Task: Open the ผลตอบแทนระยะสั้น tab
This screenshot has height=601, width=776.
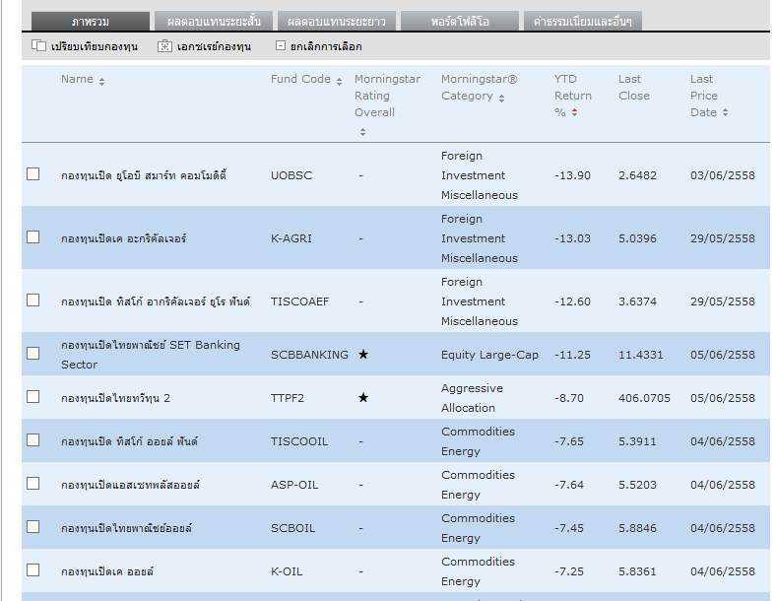Action: click(x=214, y=22)
